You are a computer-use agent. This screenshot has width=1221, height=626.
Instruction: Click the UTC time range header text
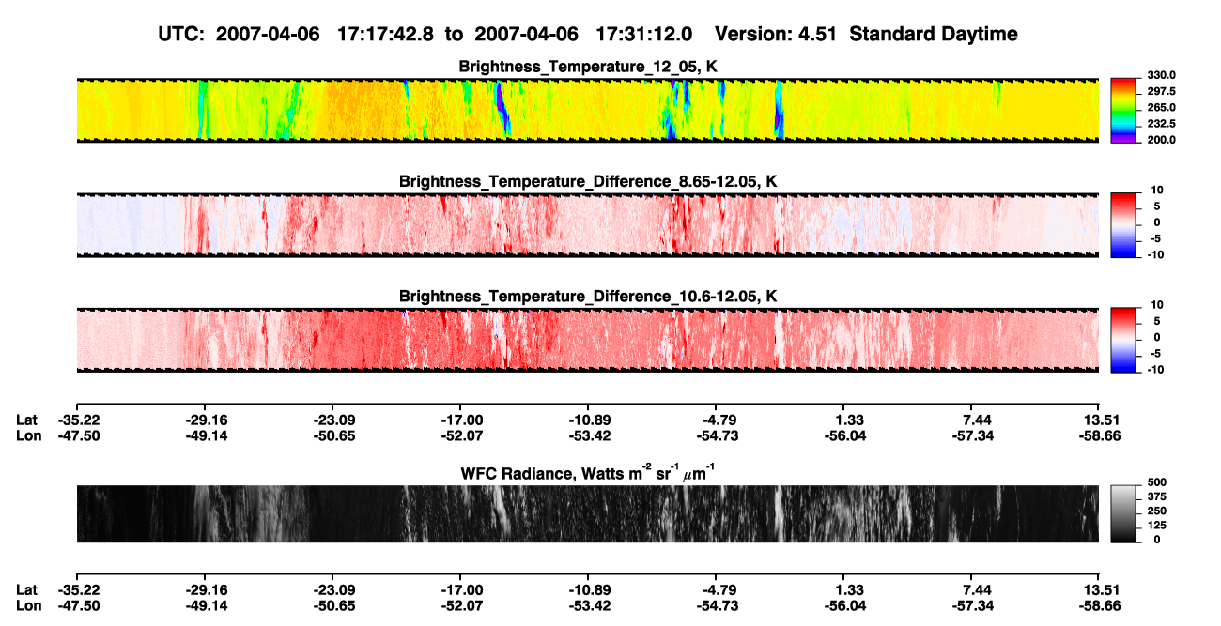(x=427, y=34)
